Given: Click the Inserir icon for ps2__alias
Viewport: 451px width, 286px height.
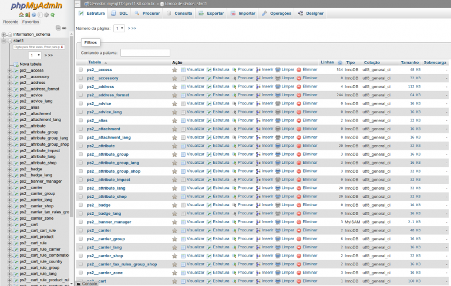Looking at the screenshot, I should [x=258, y=120].
